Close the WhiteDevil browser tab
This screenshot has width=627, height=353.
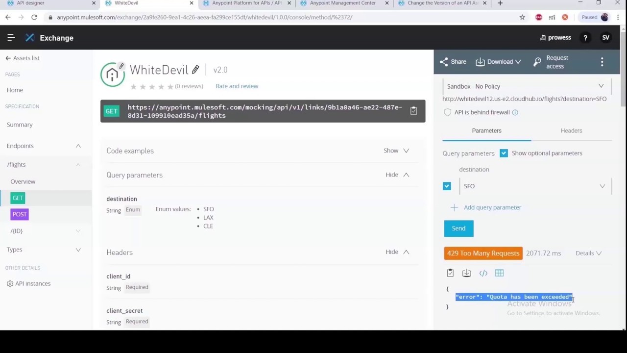tap(192, 3)
